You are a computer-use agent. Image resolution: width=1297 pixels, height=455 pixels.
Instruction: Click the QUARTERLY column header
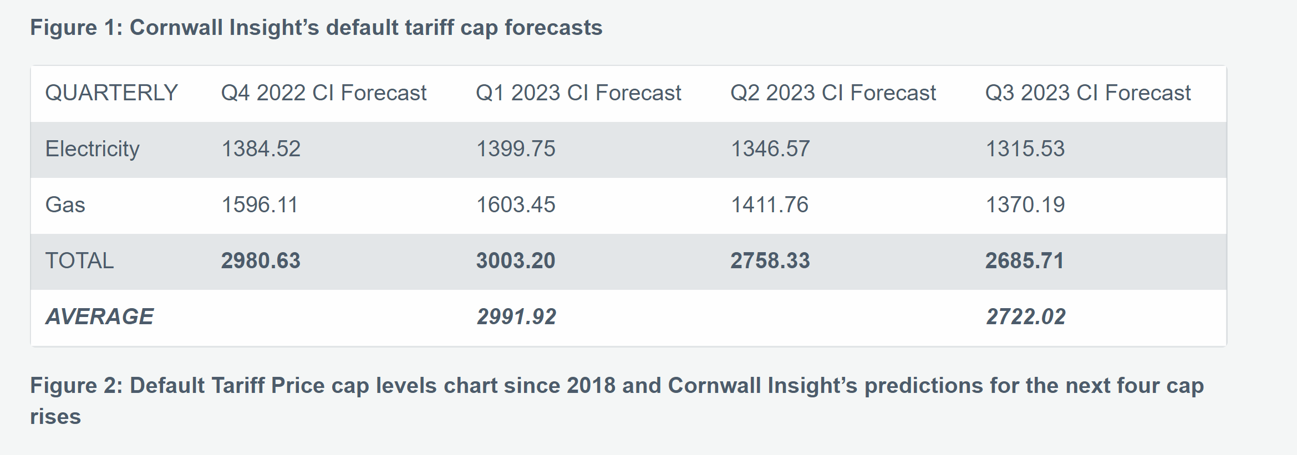tap(111, 93)
